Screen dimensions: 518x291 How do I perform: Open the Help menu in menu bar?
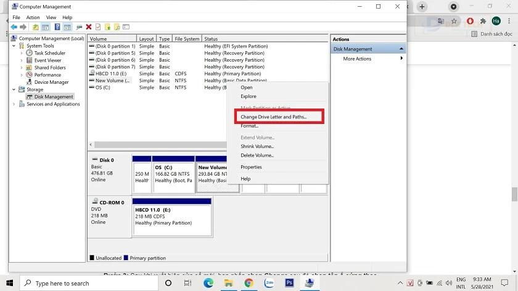pyautogui.click(x=67, y=17)
